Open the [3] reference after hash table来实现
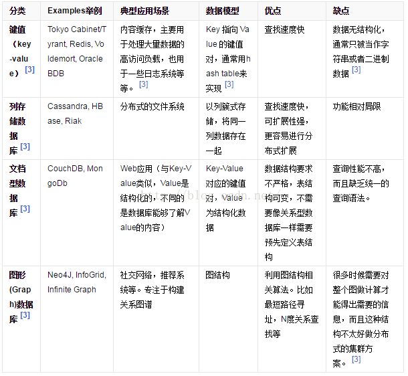This screenshot has height=376, width=408. click(229, 84)
